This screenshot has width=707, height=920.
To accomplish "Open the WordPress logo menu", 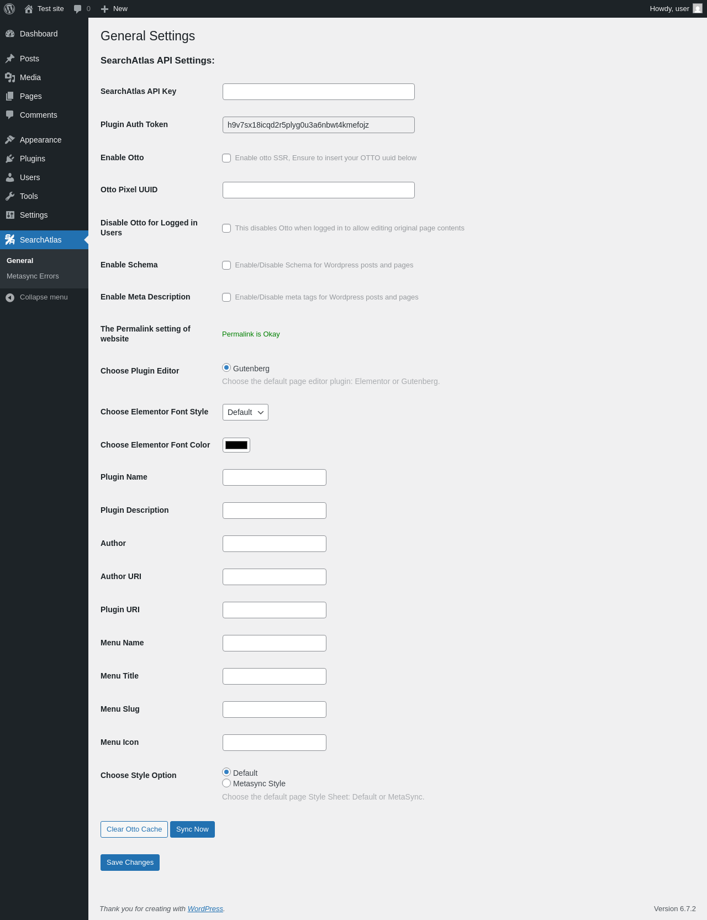I will (9, 9).
